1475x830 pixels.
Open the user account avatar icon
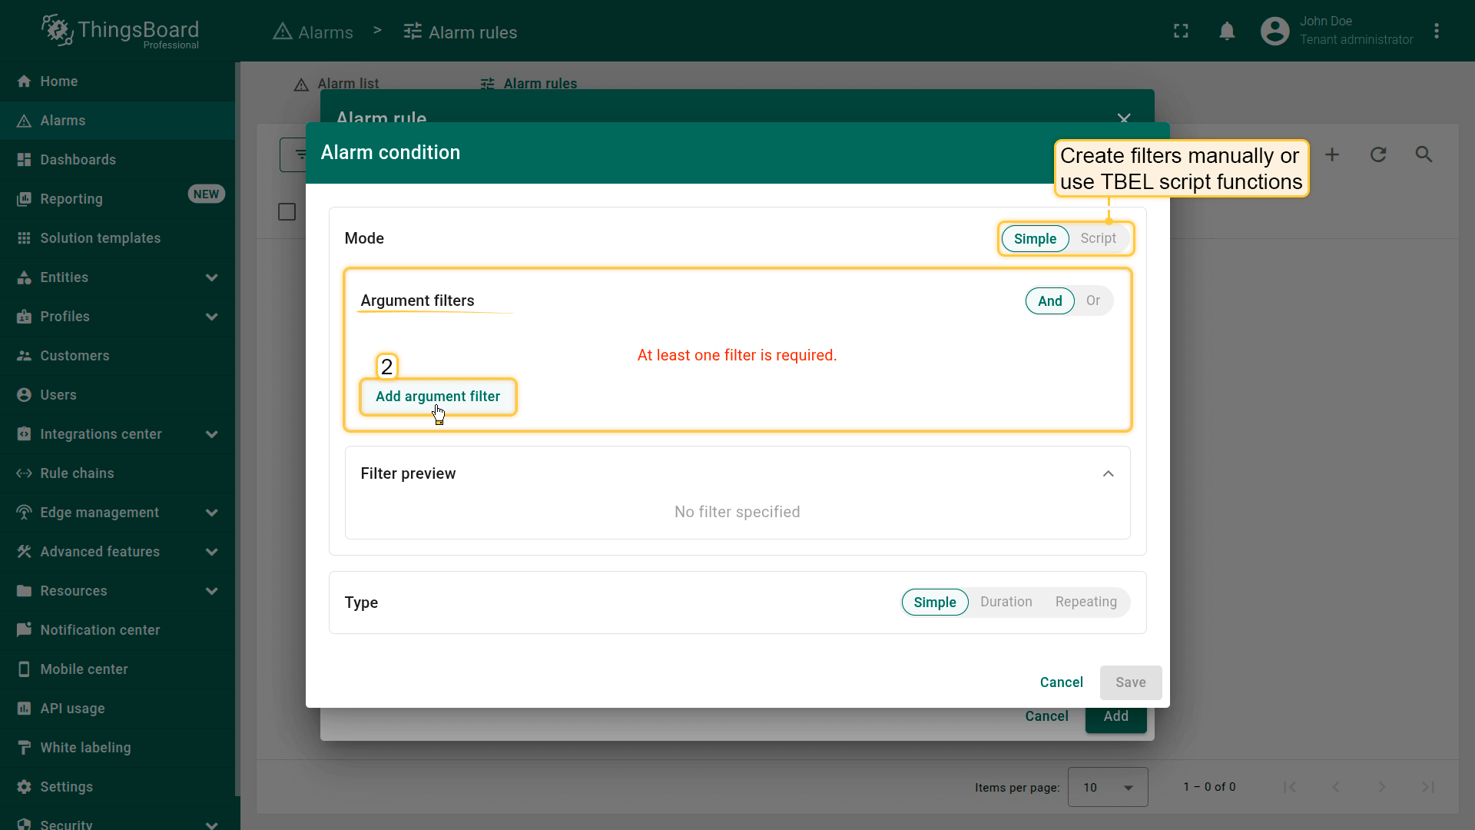[x=1274, y=32]
